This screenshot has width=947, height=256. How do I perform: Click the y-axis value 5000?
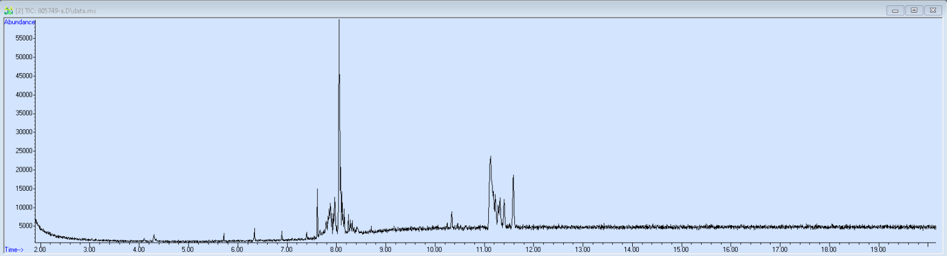pyautogui.click(x=26, y=226)
